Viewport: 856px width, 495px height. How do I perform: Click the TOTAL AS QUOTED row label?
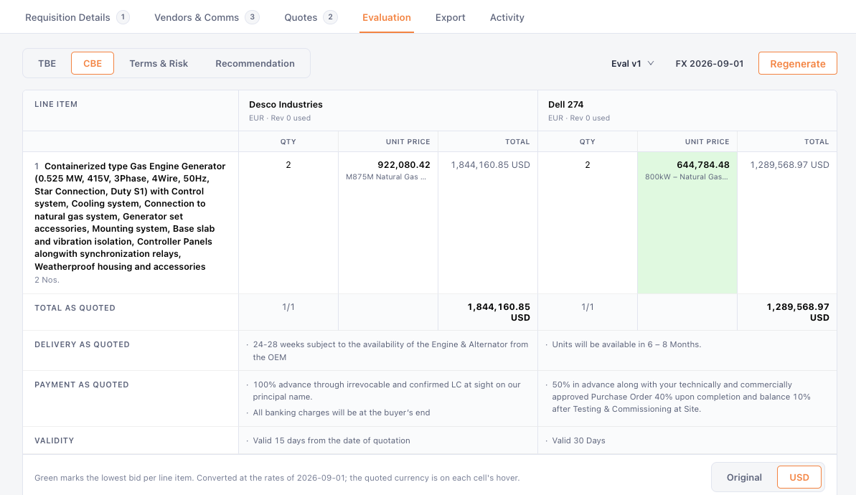[75, 308]
